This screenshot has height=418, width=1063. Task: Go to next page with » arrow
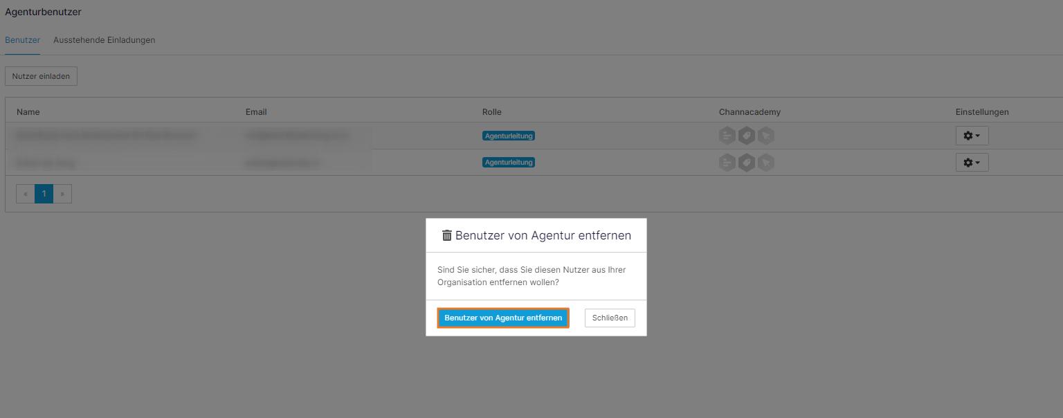click(x=62, y=194)
